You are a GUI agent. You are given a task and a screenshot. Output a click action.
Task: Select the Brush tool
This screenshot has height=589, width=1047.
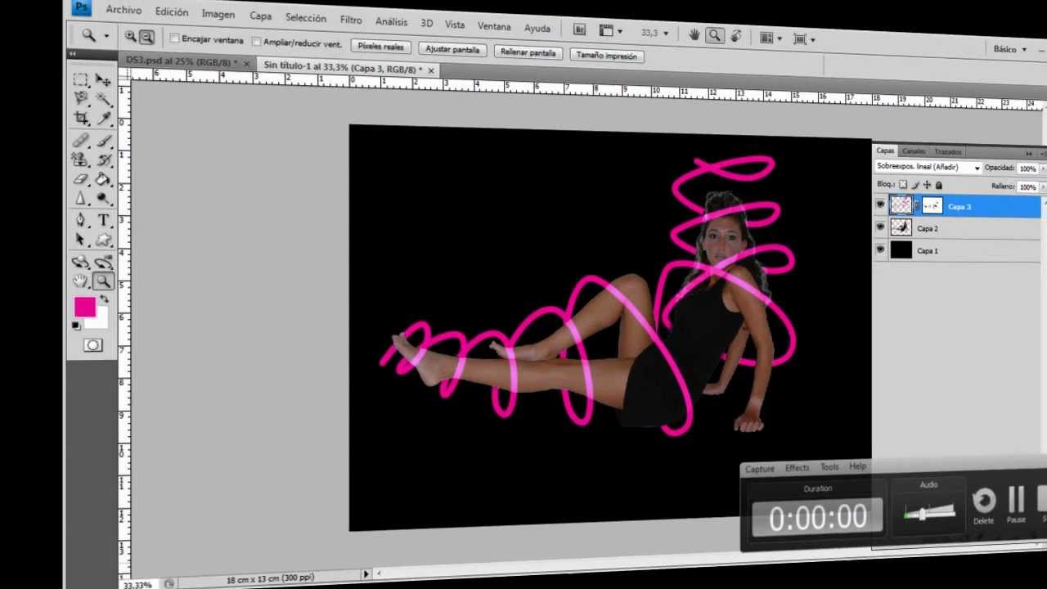[103, 141]
